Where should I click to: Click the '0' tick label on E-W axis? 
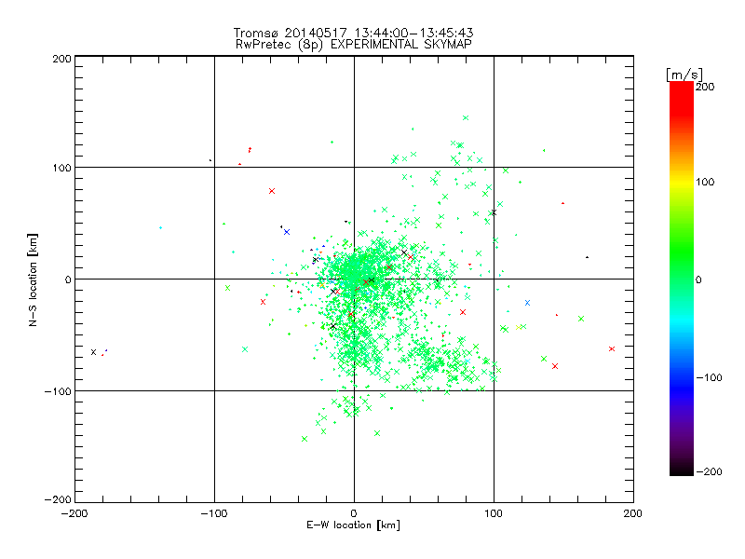tap(354, 513)
